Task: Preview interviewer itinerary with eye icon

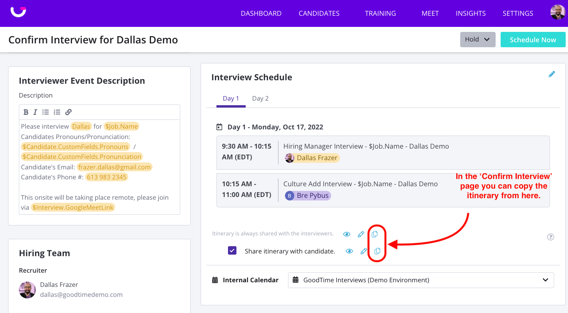Action: tap(347, 234)
